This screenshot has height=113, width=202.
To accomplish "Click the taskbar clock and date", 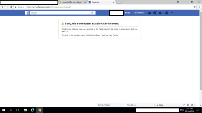I will click(189, 110).
